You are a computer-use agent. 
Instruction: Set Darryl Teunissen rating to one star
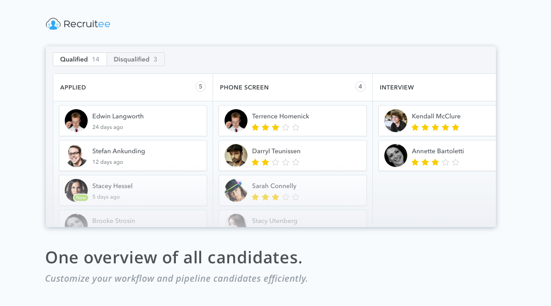(255, 162)
